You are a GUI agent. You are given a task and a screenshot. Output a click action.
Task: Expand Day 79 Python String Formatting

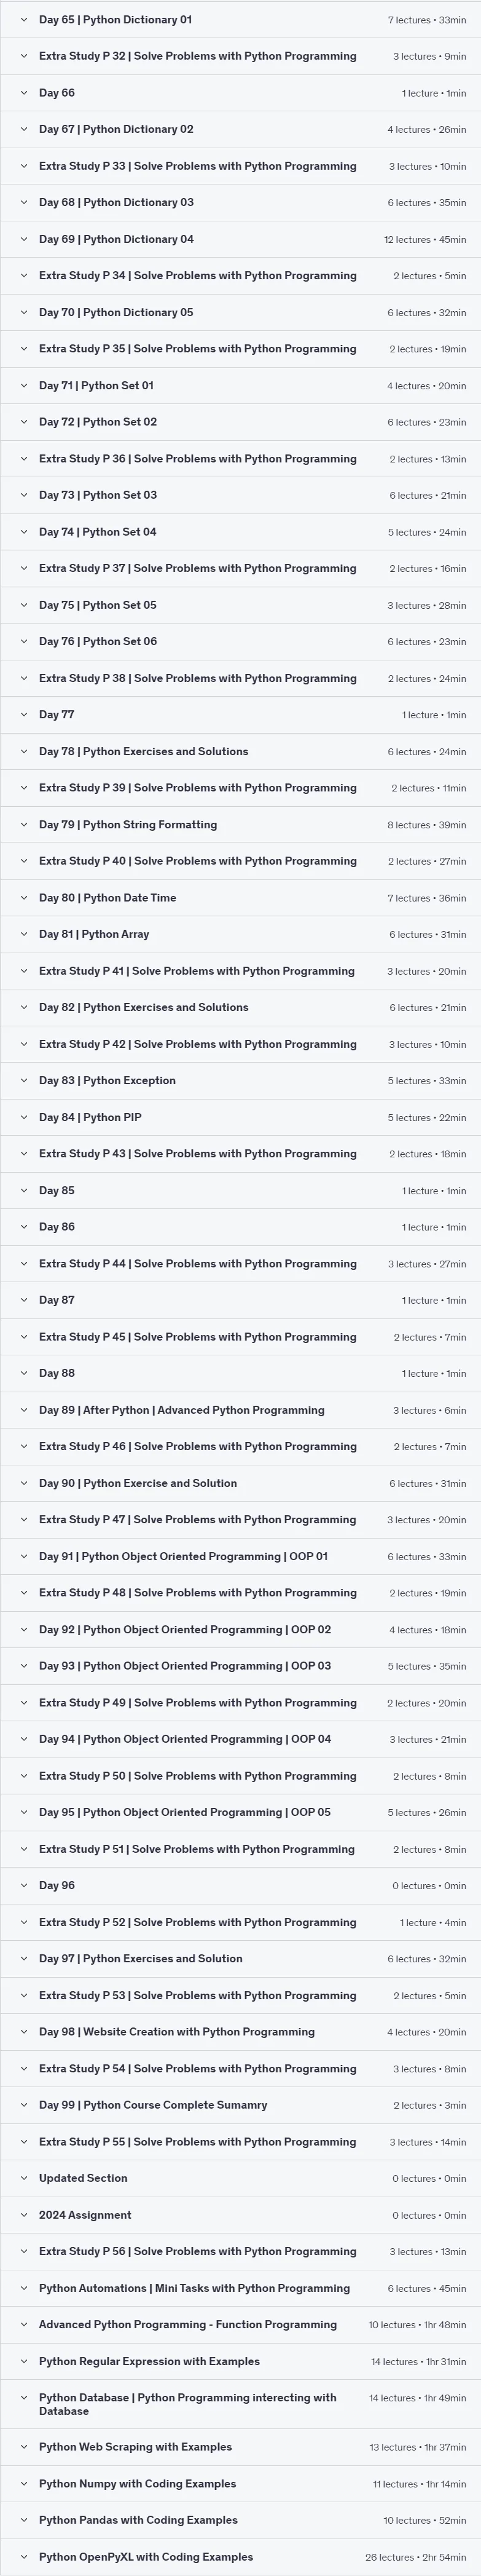tap(241, 825)
